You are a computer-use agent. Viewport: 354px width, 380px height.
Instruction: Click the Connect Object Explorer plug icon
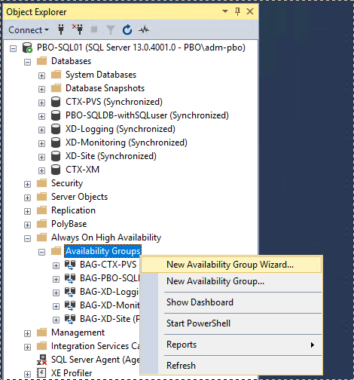61,29
